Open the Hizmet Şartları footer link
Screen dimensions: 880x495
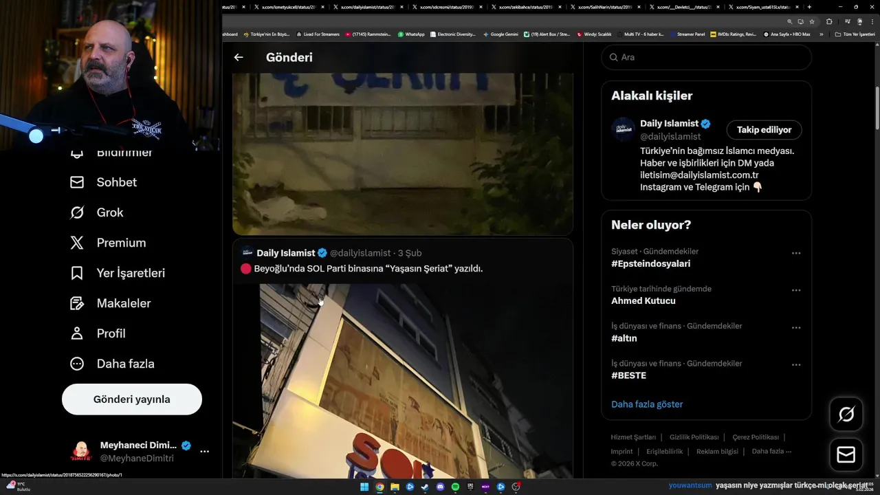(633, 437)
